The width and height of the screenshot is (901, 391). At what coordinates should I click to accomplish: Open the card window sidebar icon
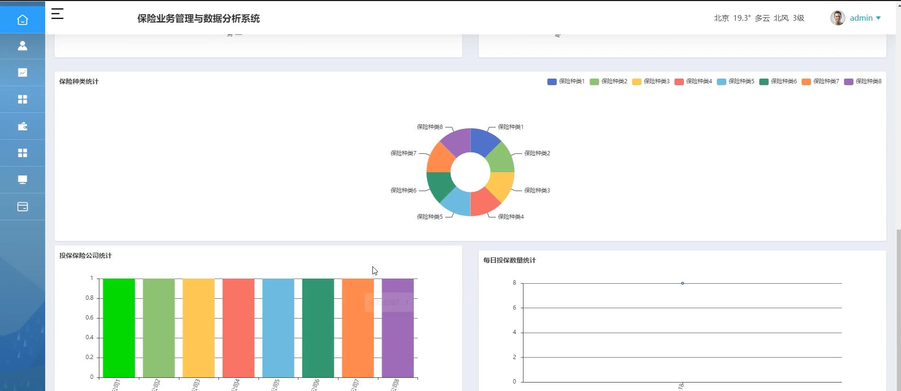click(22, 207)
